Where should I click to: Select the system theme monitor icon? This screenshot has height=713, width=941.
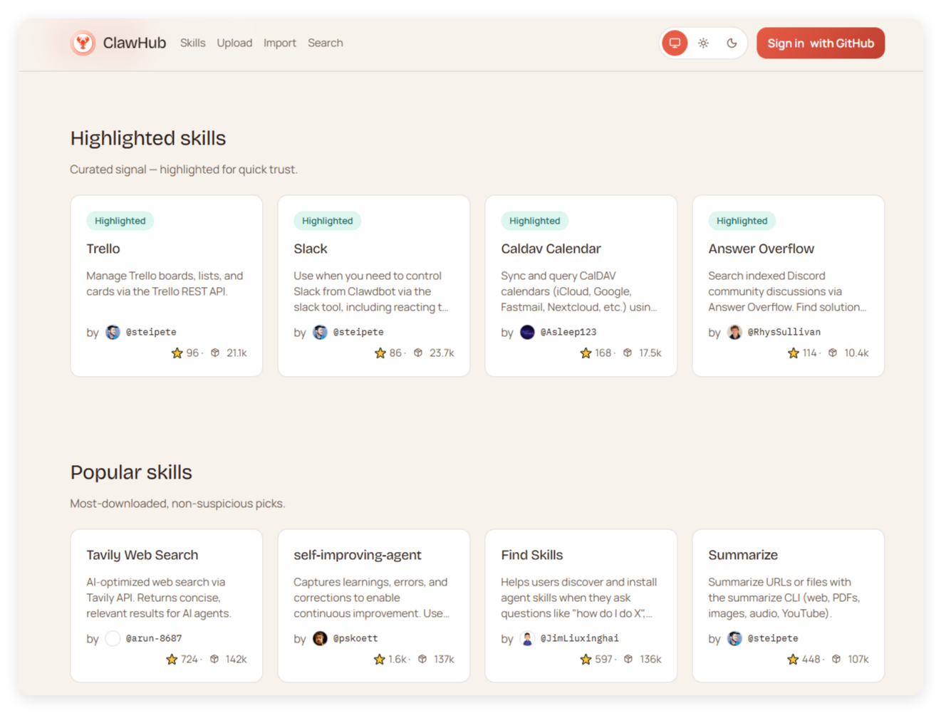pos(675,43)
